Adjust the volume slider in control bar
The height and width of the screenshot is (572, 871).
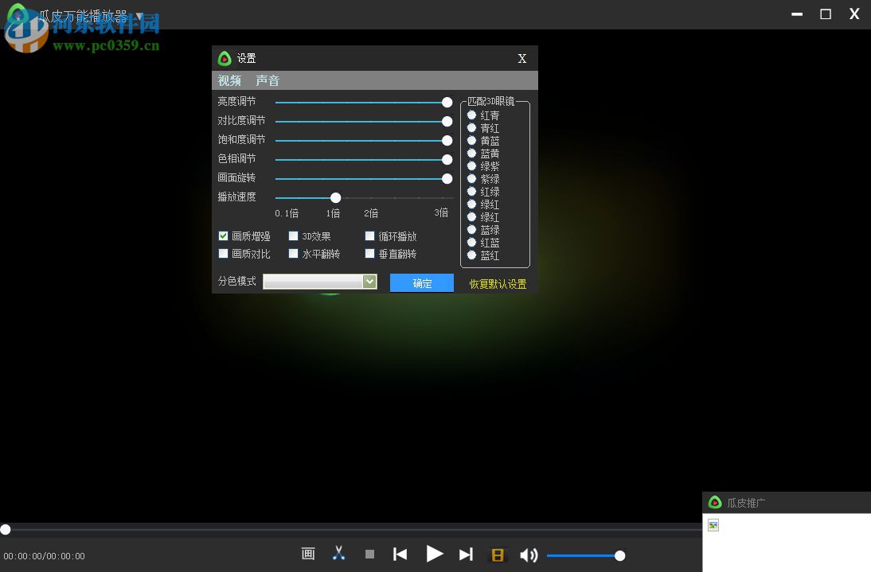tap(585, 555)
